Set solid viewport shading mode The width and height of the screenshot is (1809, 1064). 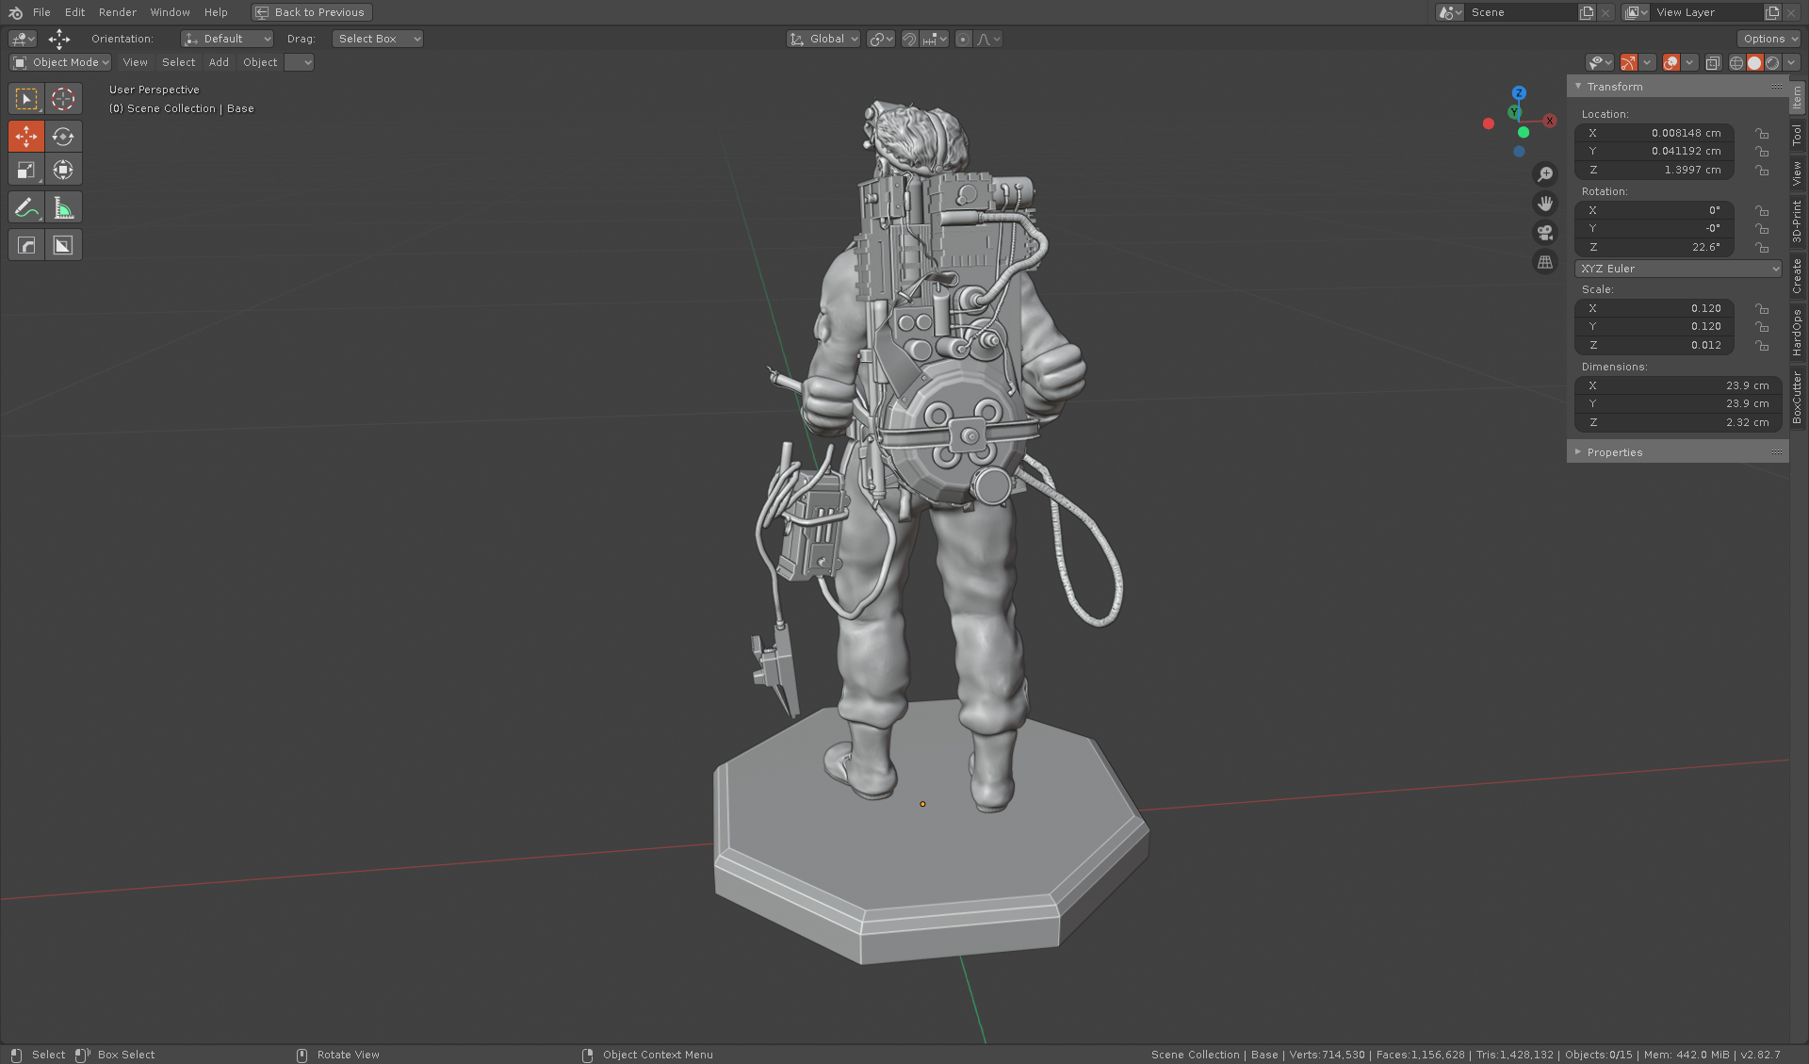pos(1754,62)
